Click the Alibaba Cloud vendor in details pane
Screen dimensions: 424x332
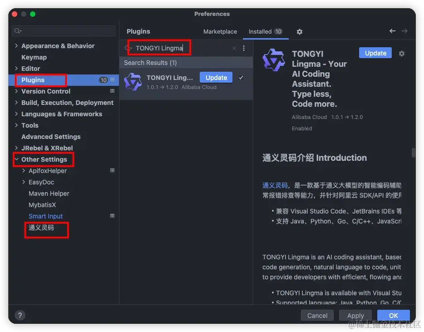[x=309, y=117]
